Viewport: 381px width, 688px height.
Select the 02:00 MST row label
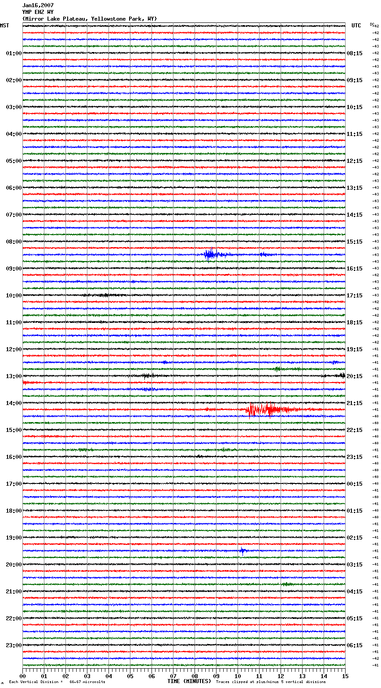click(14, 80)
